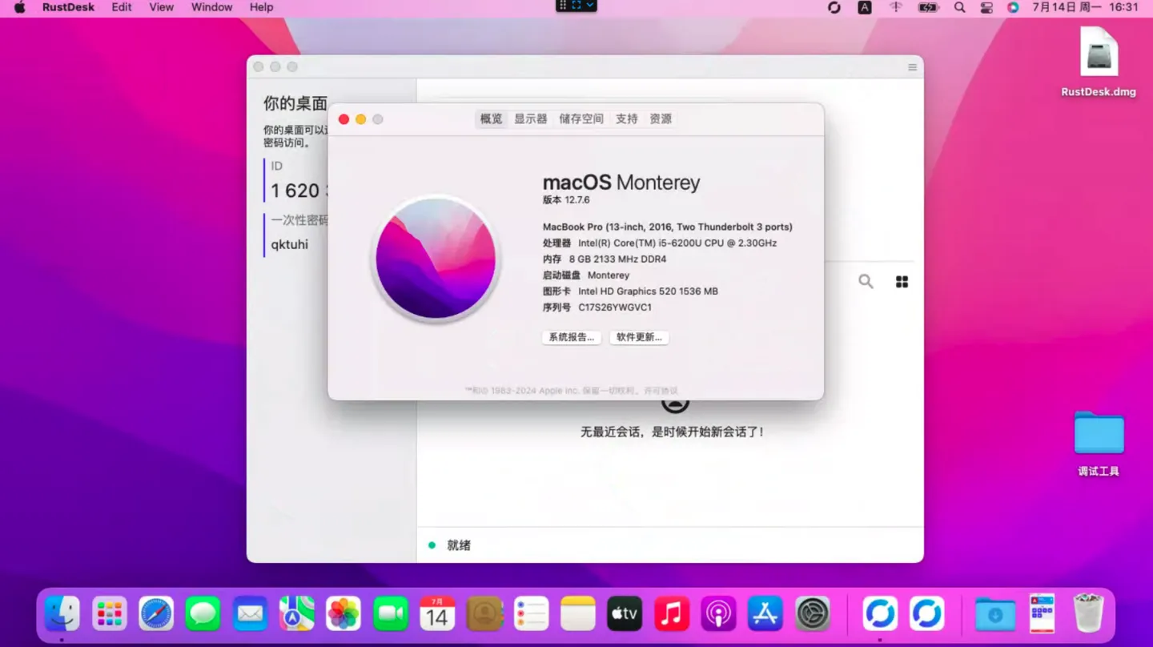1153x647 pixels.
Task: Open System Preferences gear in Dock
Action: (x=812, y=614)
